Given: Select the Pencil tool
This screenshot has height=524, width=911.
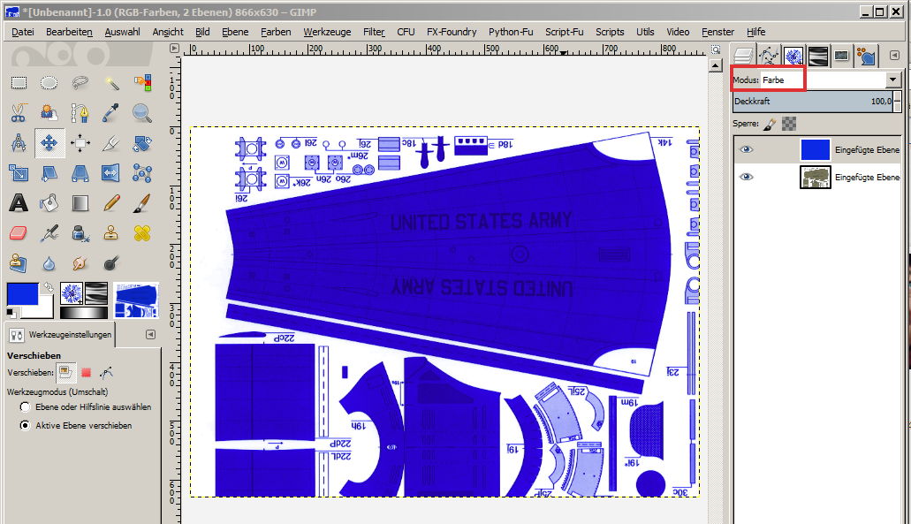Looking at the screenshot, I should (x=111, y=203).
